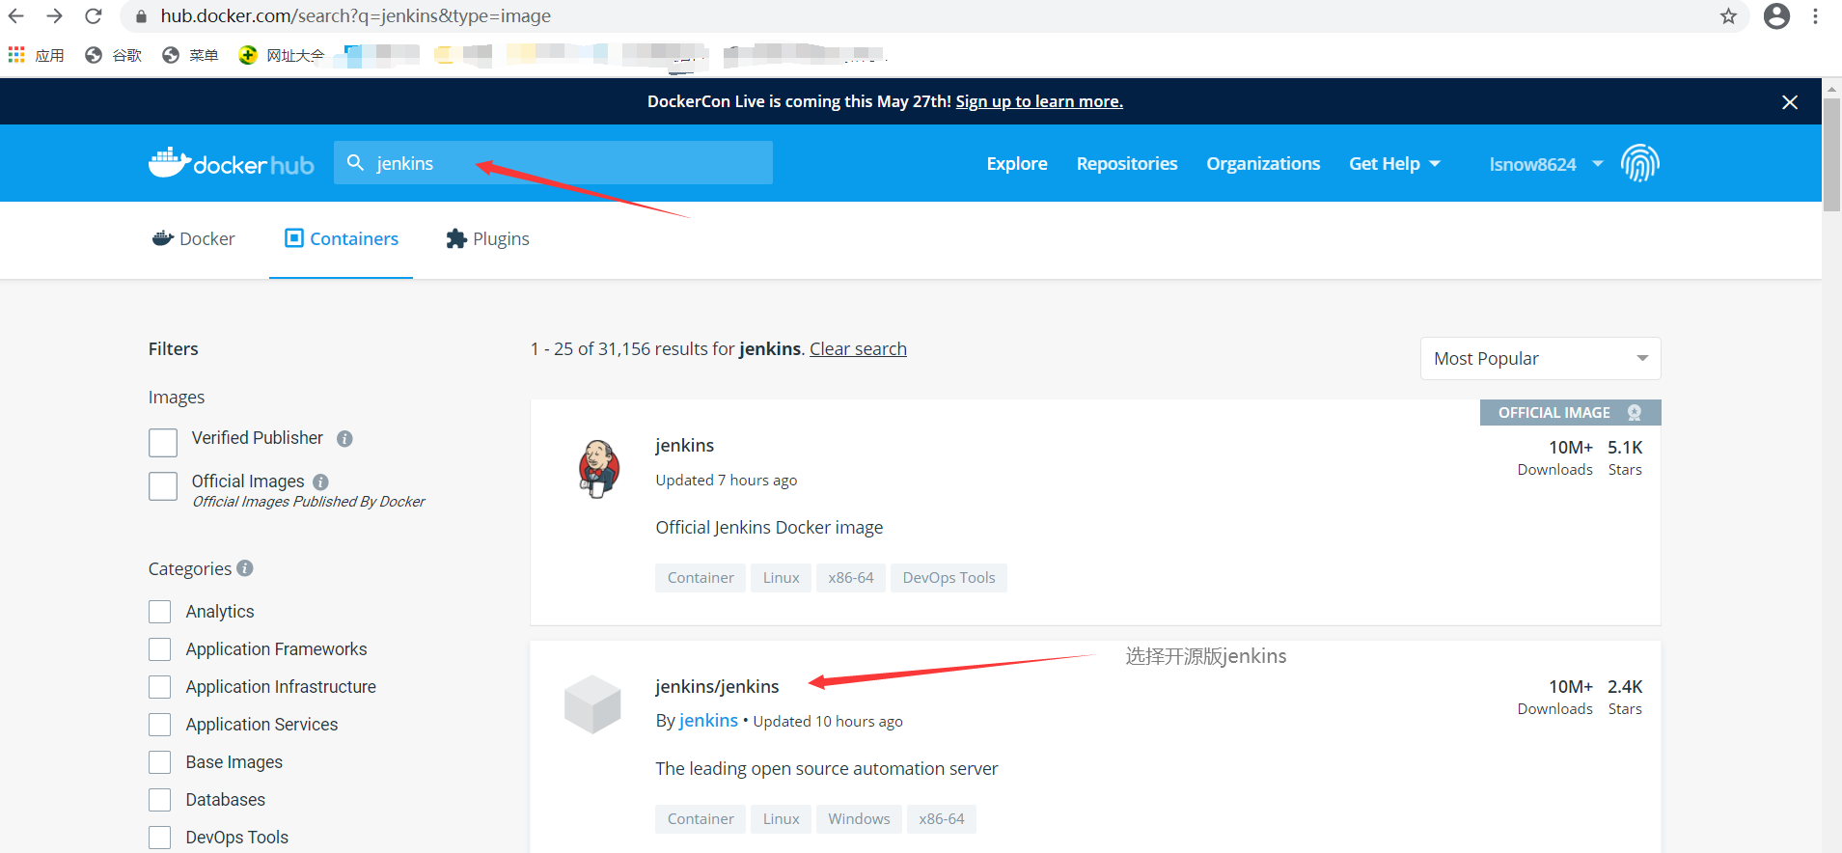
Task: Show info for Verified Publisher
Action: [x=344, y=439]
